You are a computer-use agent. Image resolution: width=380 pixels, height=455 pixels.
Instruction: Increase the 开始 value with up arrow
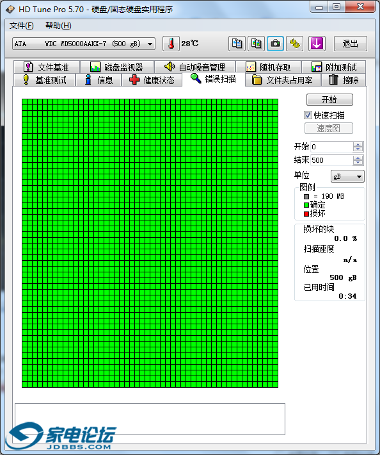tap(358, 144)
